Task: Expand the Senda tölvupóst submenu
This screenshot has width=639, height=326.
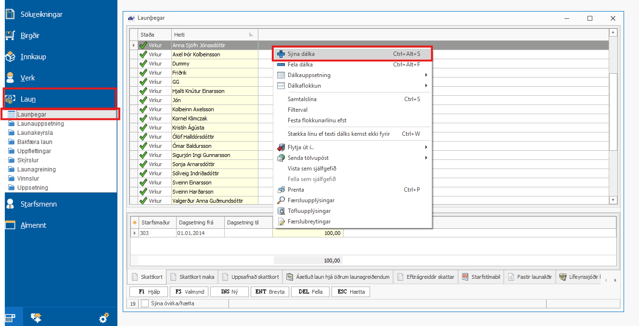Action: pos(426,158)
